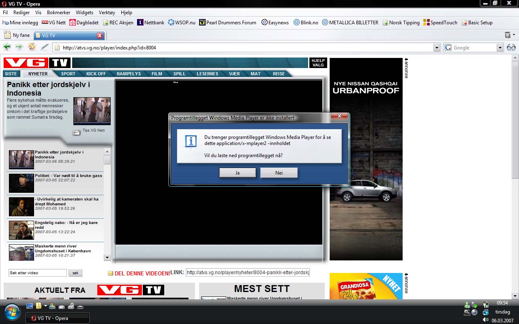The image size is (519, 324).
Task: Open the Easynews bookmark
Action: coord(275,23)
